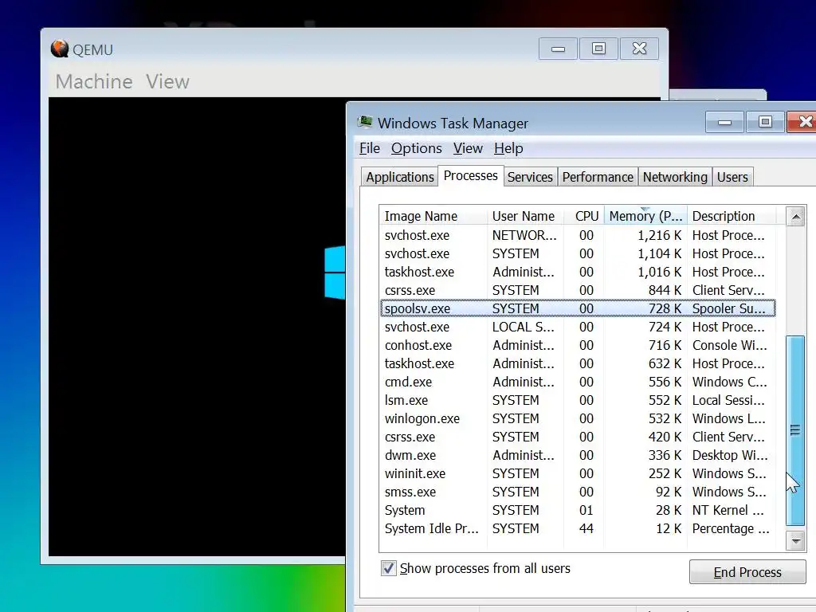Select csrss.exe row using 844 K
This screenshot has width=816, height=612.
tap(578, 290)
